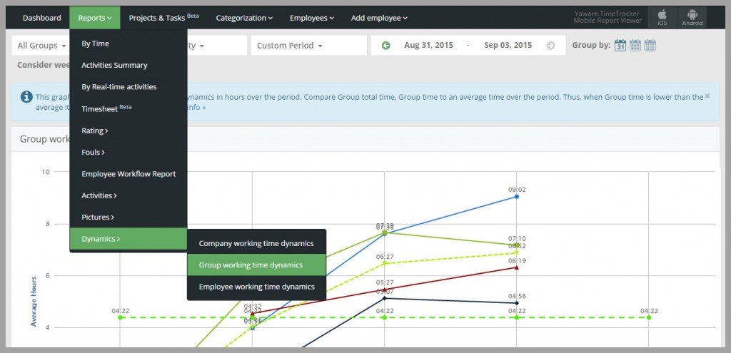The height and width of the screenshot is (353, 731).
Task: Click the Group by: label
Action: [591, 45]
